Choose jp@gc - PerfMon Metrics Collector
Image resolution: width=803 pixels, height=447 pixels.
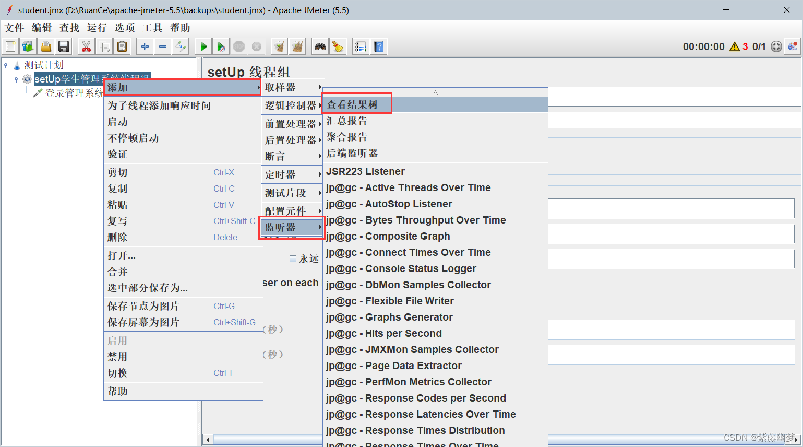click(x=435, y=382)
